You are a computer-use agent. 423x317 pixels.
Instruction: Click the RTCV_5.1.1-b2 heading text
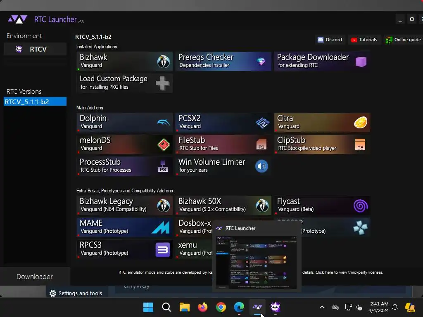[93, 37]
